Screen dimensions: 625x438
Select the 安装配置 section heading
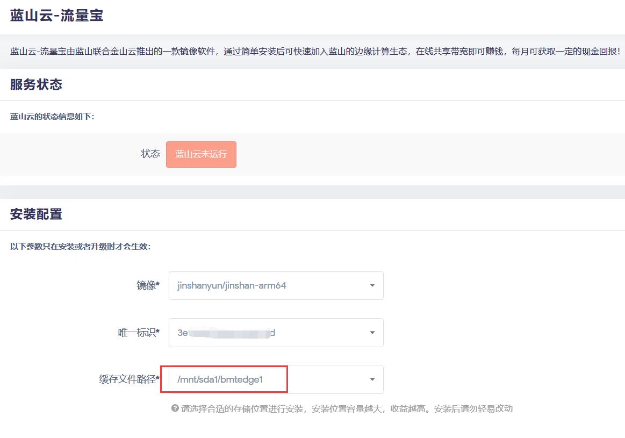point(36,214)
